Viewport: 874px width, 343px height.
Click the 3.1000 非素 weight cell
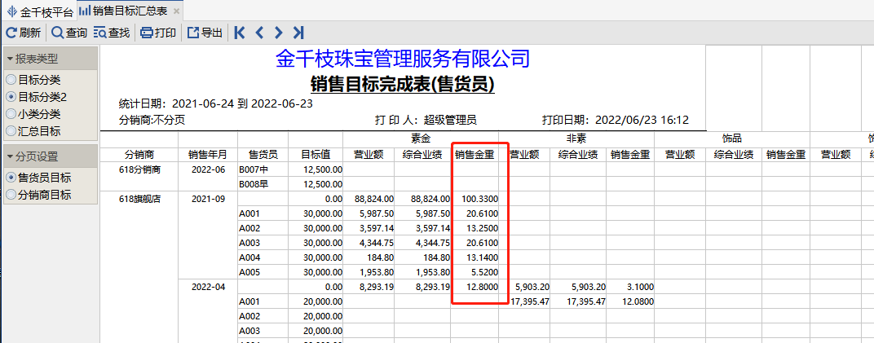pyautogui.click(x=630, y=288)
